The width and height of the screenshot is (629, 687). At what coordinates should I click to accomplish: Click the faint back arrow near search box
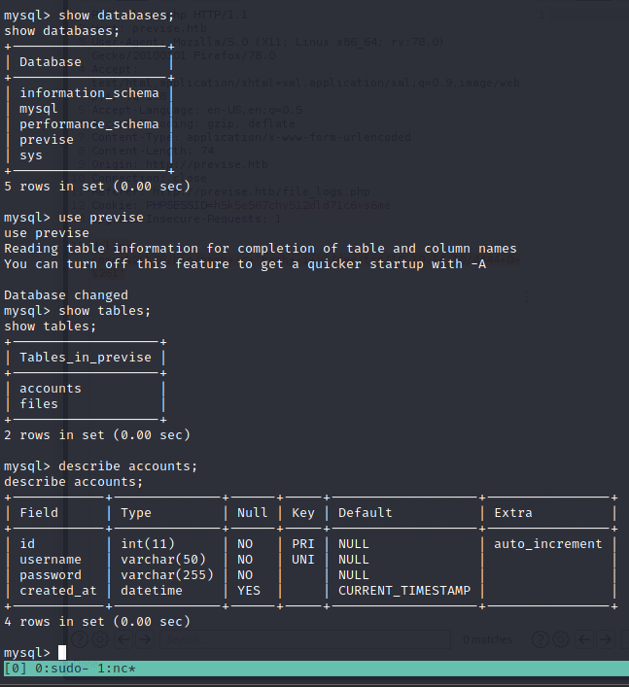click(122, 639)
